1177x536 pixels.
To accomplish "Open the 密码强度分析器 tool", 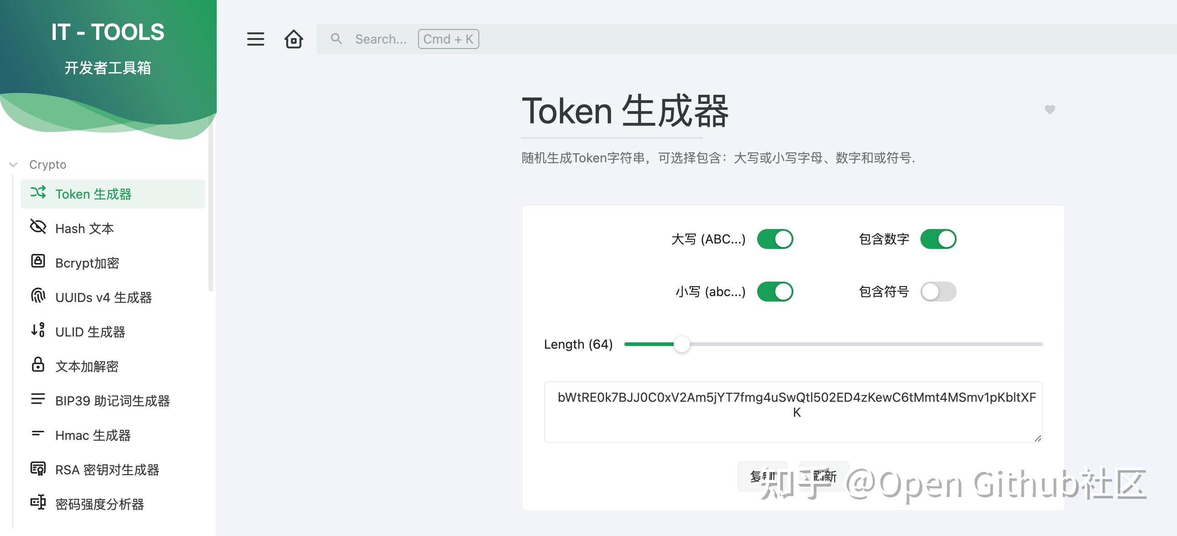I will pos(99,504).
